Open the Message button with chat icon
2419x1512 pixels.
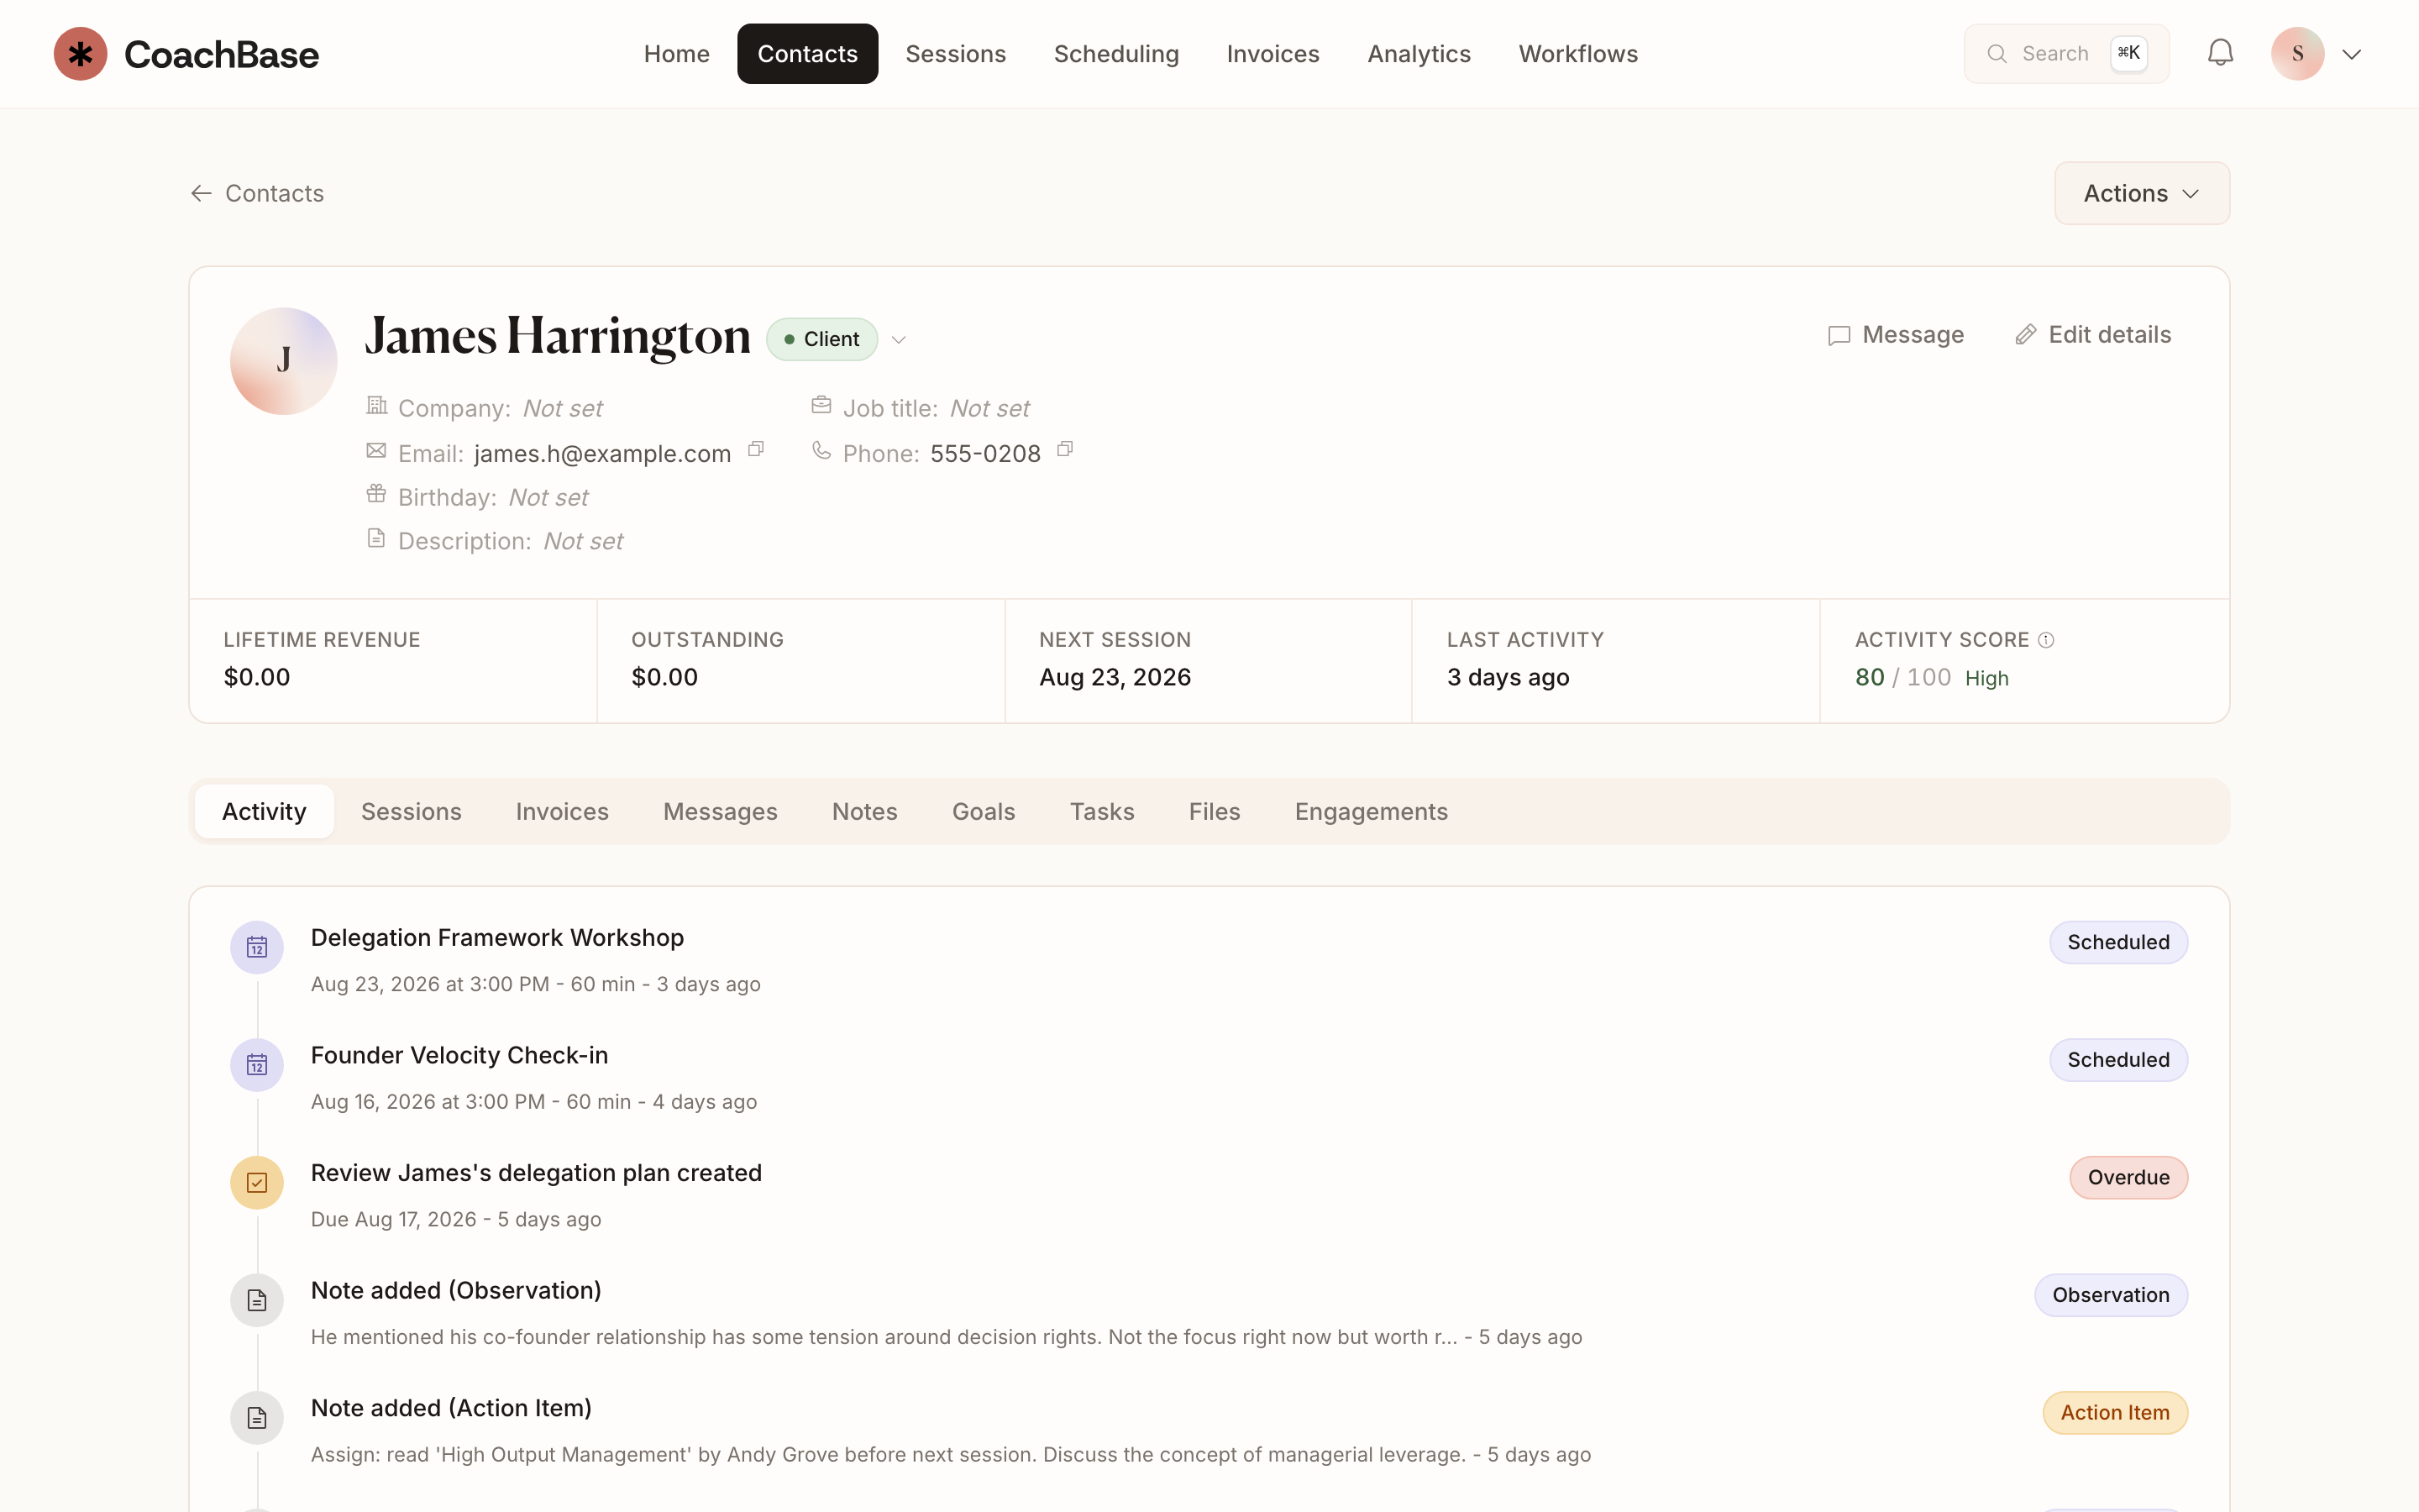1895,335
